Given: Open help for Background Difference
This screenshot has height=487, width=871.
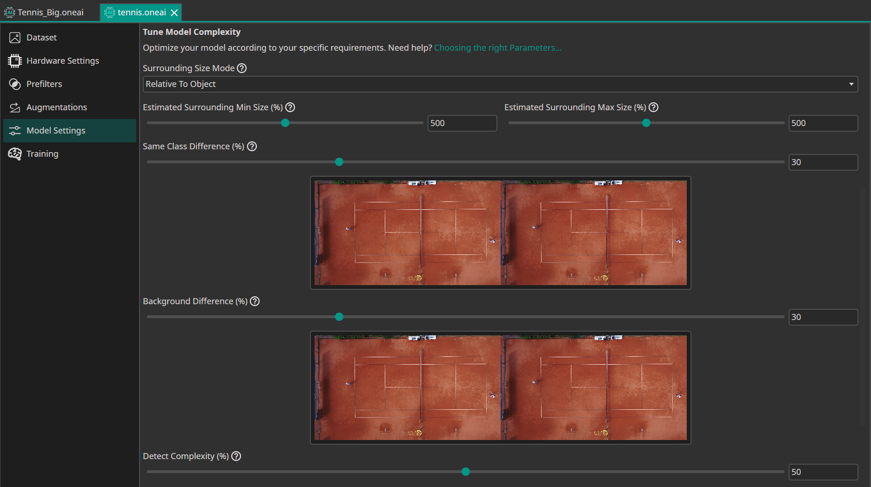Looking at the screenshot, I should (255, 301).
